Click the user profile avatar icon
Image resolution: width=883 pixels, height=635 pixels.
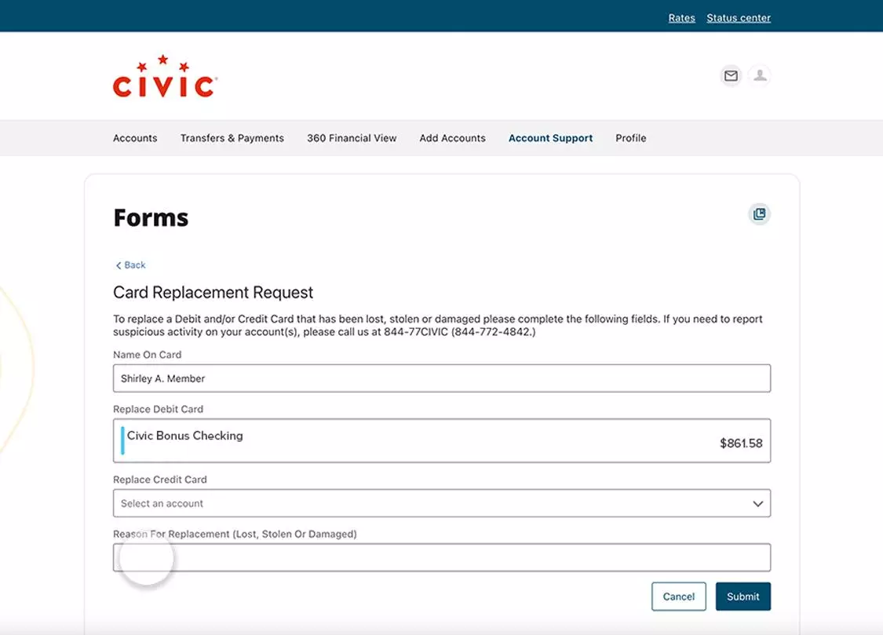point(760,76)
